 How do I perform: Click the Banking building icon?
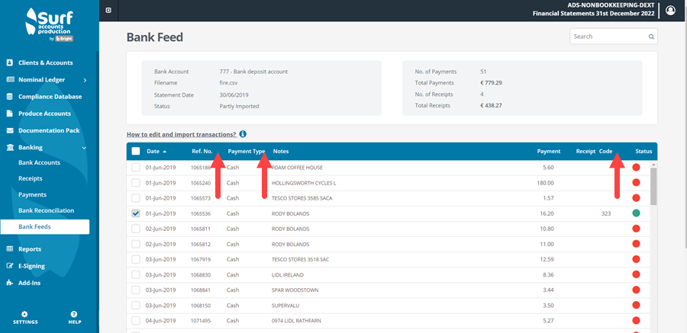[x=10, y=148]
